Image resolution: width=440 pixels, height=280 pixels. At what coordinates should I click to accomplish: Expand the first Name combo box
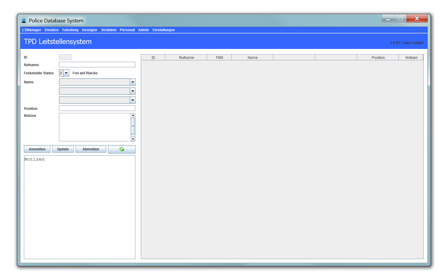[x=133, y=82]
